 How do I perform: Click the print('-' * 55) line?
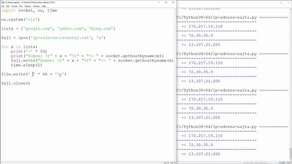(x=29, y=51)
